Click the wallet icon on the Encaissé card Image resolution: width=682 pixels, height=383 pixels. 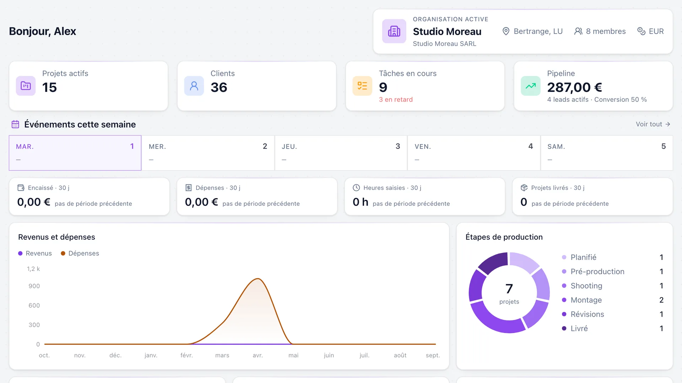pyautogui.click(x=21, y=188)
